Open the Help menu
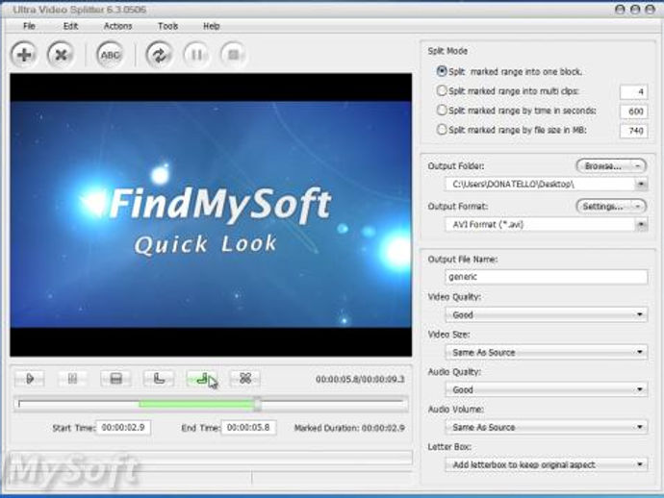The width and height of the screenshot is (664, 498). (211, 26)
